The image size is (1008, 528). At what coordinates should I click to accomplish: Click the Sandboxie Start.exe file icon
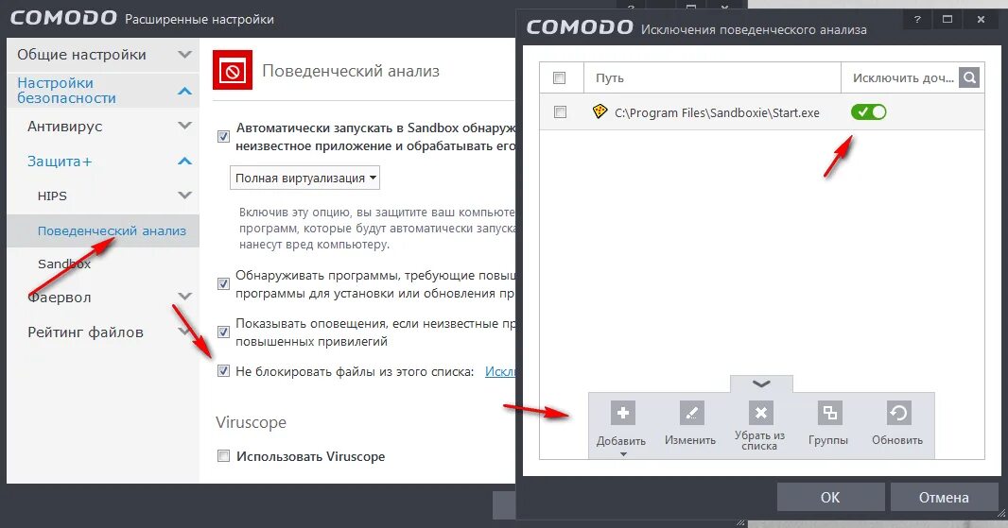(600, 111)
